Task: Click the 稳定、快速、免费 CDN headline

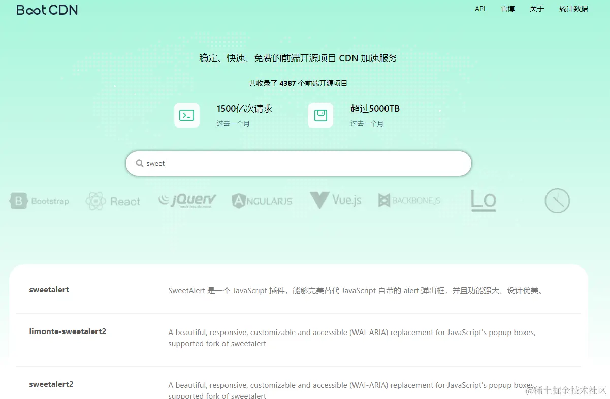Action: tap(298, 58)
